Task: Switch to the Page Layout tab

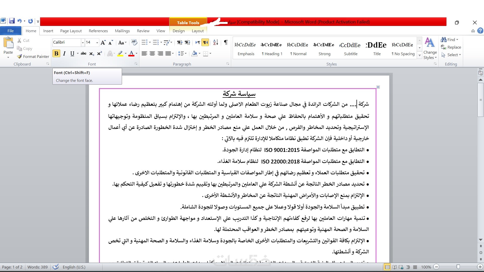Action: 71,31
